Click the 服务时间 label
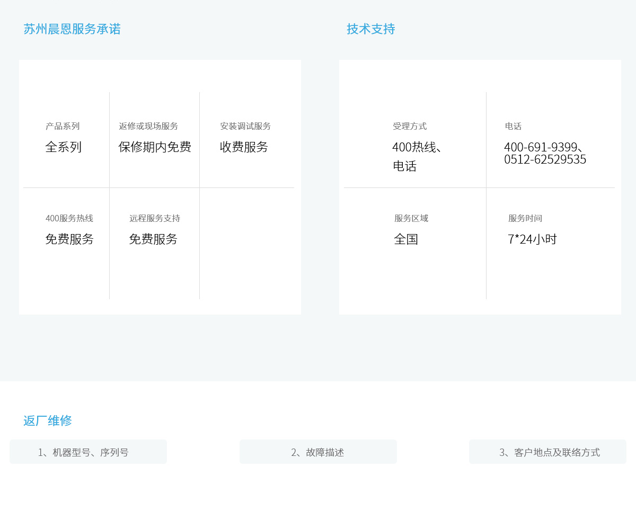Viewport: 636px width, 511px height. point(525,218)
